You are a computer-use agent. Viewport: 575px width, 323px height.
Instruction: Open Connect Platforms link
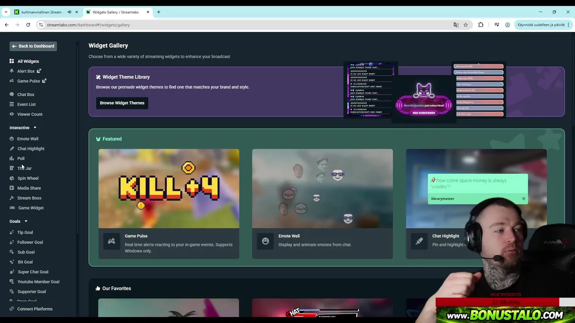pyautogui.click(x=35, y=309)
